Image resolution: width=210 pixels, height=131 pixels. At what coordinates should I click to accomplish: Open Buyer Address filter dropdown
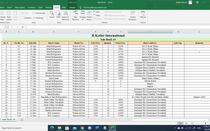coord(171,43)
